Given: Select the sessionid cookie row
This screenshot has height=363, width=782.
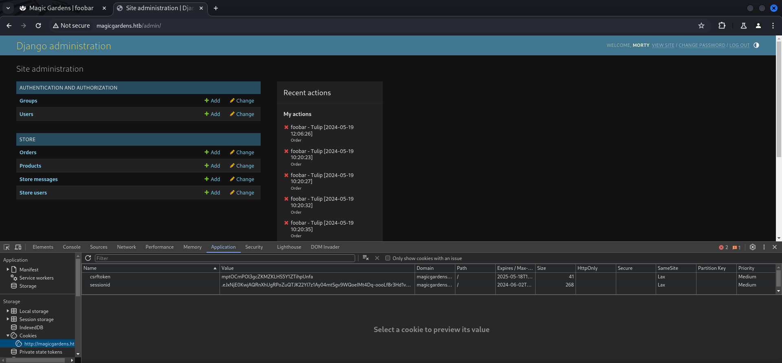Looking at the screenshot, I should coord(100,285).
